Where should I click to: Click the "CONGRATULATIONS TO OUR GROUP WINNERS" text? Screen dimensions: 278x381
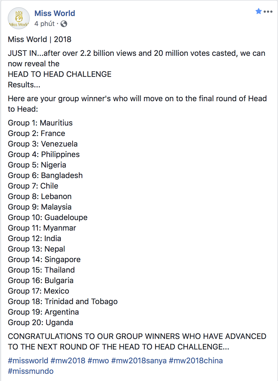(x=137, y=336)
